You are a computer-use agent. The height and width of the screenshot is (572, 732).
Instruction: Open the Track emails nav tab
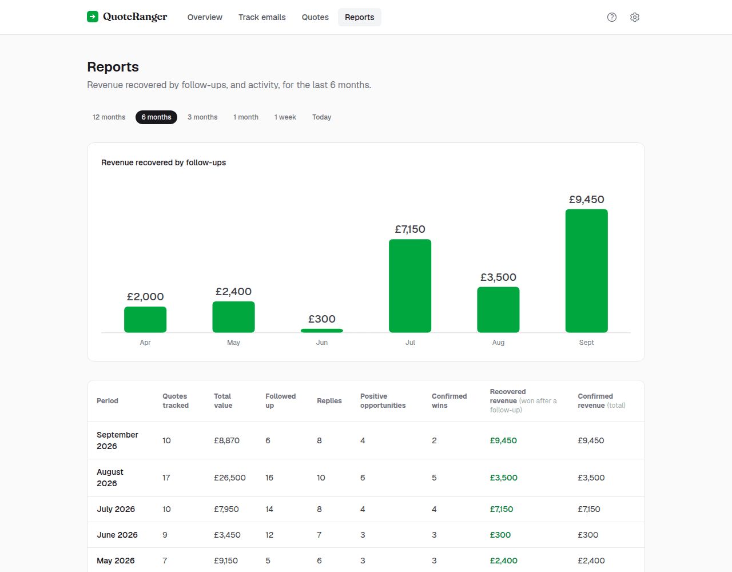coord(262,17)
